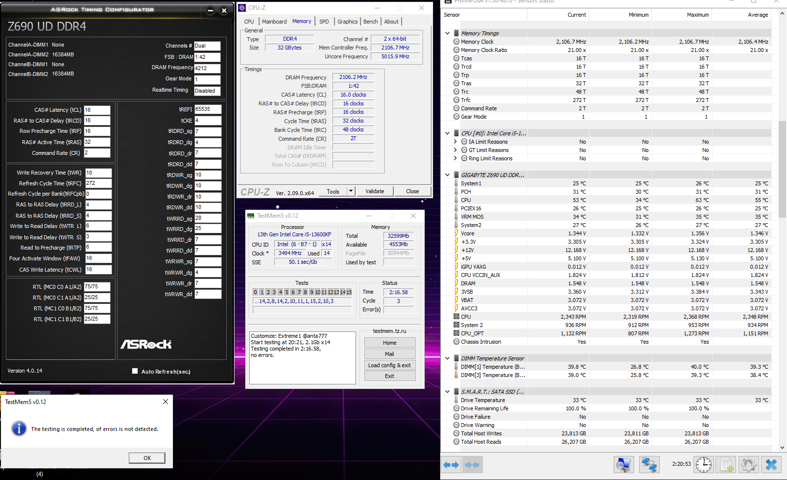This screenshot has height=480, width=787.
Task: Click the DIMM Temperature Sensor group icon
Action: pyautogui.click(x=456, y=358)
